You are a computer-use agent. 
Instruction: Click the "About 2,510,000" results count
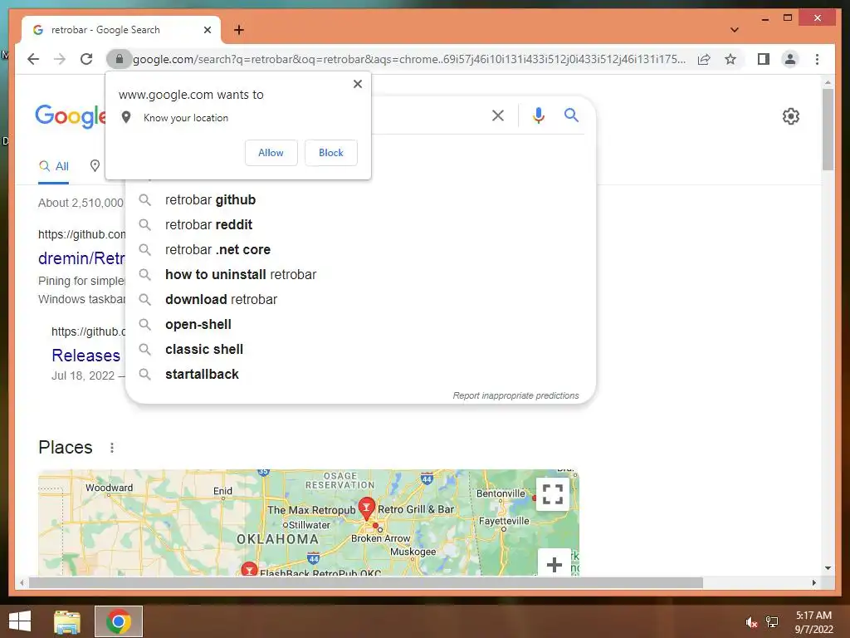(81, 203)
